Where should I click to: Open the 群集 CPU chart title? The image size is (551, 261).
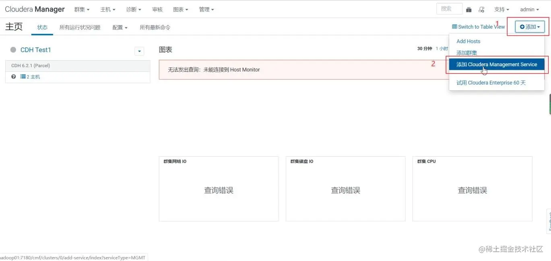point(427,161)
